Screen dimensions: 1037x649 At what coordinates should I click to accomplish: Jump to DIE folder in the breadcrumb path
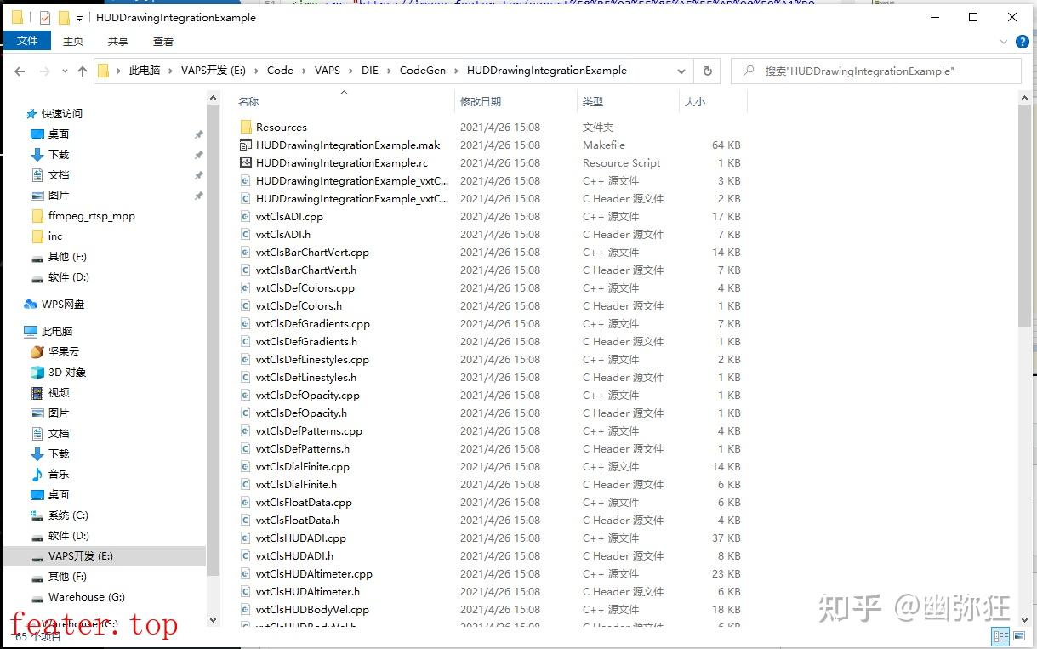click(x=369, y=71)
